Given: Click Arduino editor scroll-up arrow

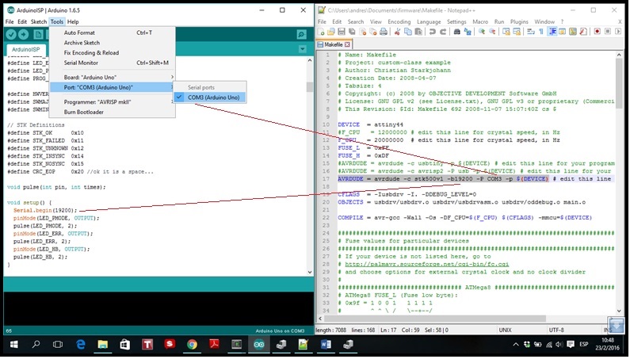Looking at the screenshot, I should tap(309, 60).
